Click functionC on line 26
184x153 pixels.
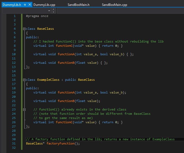point(64,122)
